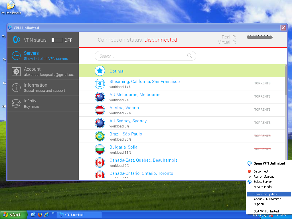Toggle the VPN status switch on
292x219 pixels.
tap(57, 40)
